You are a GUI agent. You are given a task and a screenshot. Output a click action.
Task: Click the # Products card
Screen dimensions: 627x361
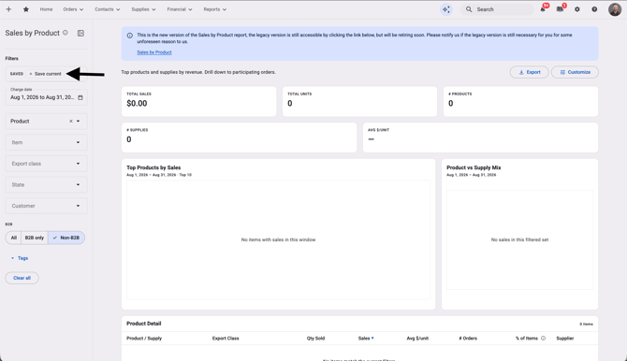(520, 102)
